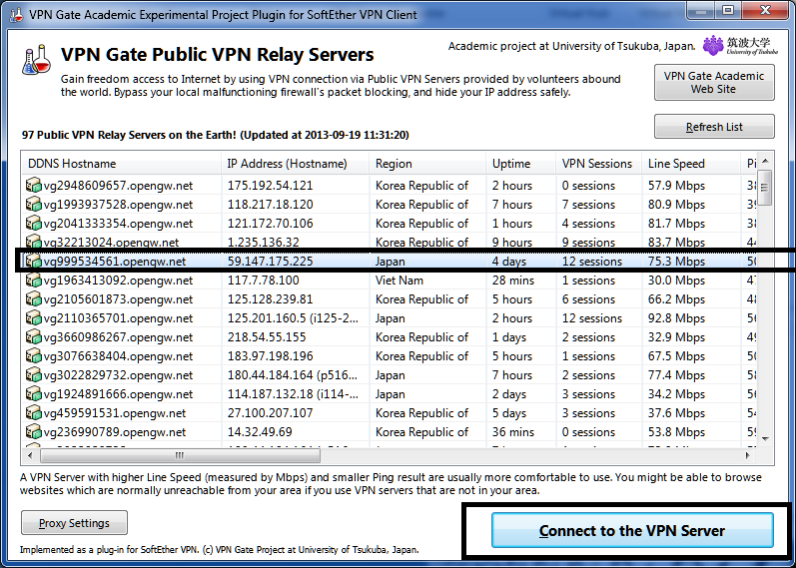Click the 30.0 Mbps line speed cell

[676, 281]
